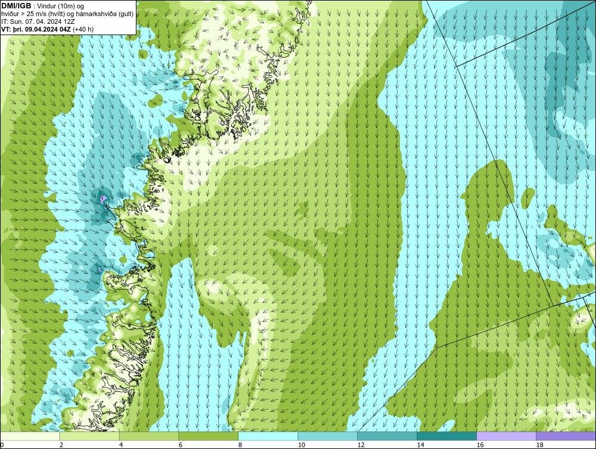Click the '(+40 h)' forecast offset text
Screen dimensions: 596x449
(x=83, y=29)
